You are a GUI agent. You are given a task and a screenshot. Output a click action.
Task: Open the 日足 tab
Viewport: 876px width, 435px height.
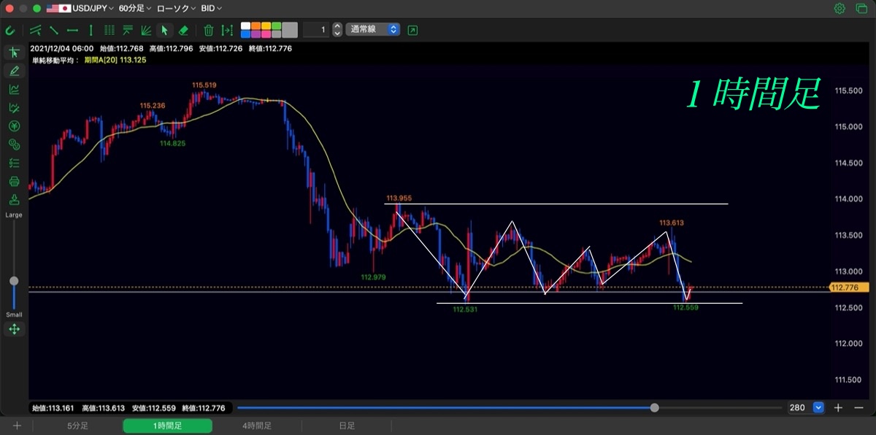pos(347,426)
